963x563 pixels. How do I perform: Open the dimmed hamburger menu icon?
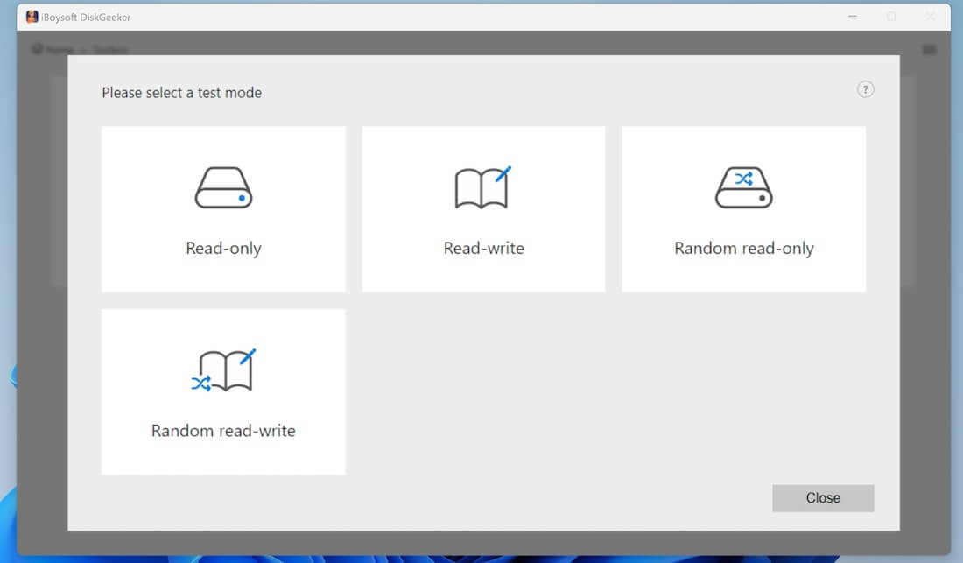pos(929,50)
